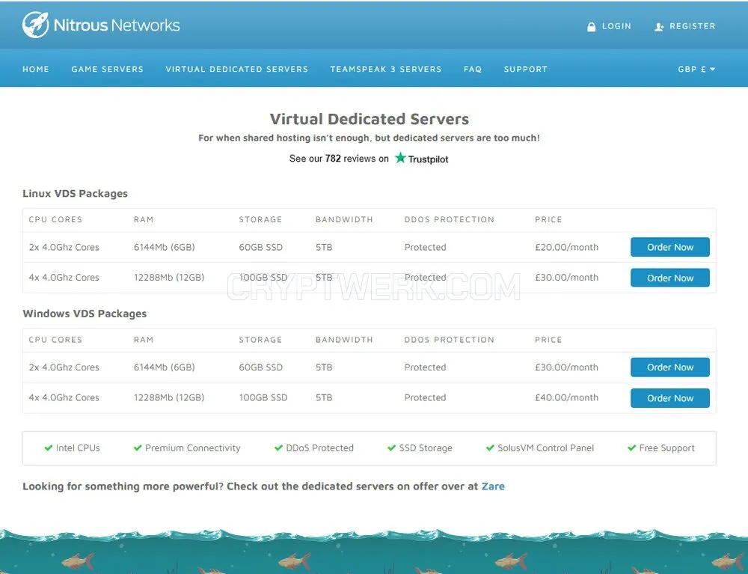Click the '£20.00/month' price cell

click(x=566, y=247)
